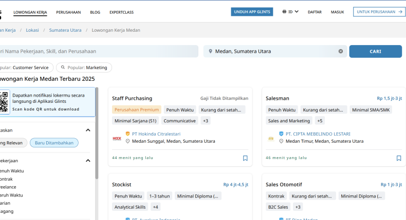This screenshot has width=406, height=220.
Task: Click location pin beside Medan Sunggal address
Action: pyautogui.click(x=127, y=141)
